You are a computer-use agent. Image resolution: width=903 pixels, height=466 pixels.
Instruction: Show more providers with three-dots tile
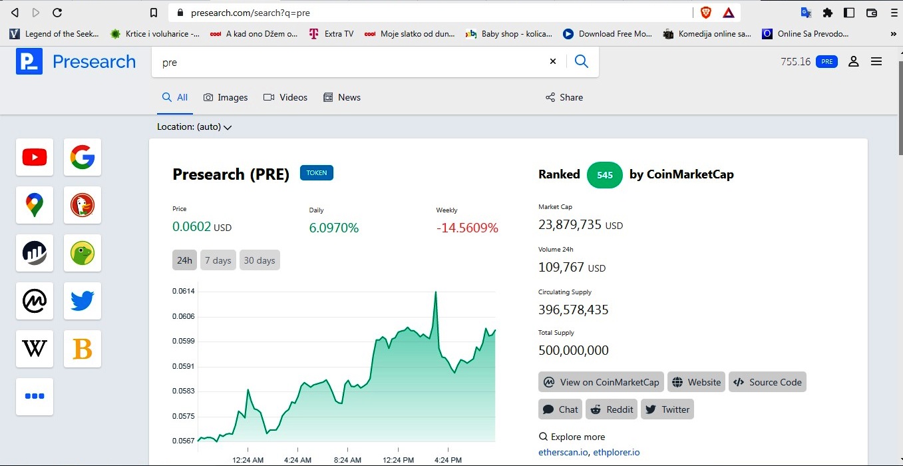(35, 397)
